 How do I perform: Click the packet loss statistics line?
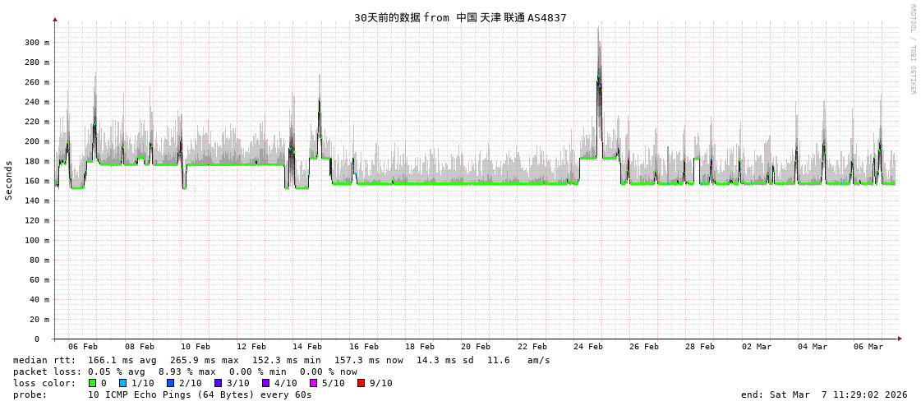(x=185, y=371)
